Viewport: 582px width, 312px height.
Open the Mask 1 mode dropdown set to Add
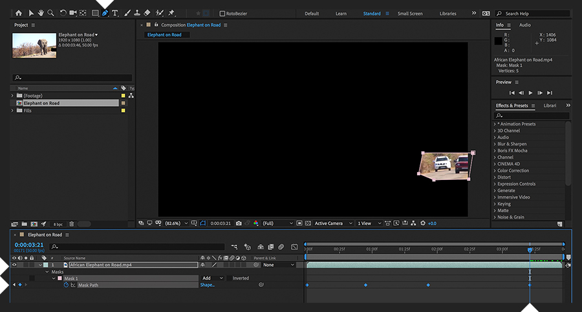(x=213, y=278)
